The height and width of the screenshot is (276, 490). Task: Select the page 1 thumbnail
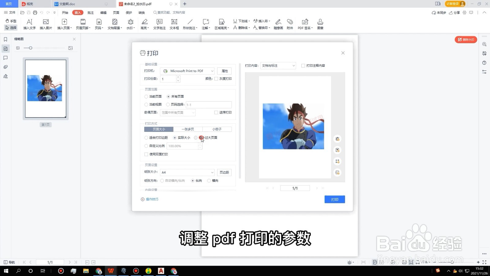(46, 89)
